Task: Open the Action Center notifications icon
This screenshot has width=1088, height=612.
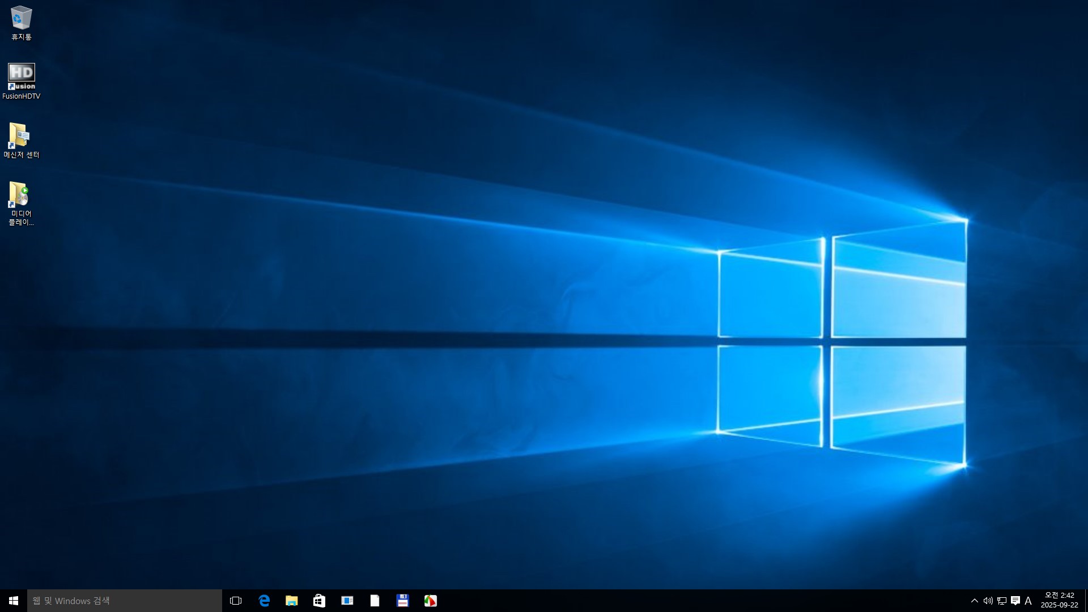Action: (1015, 601)
